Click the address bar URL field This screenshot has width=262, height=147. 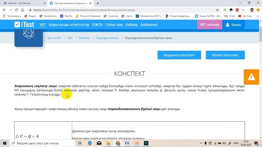coord(123,10)
